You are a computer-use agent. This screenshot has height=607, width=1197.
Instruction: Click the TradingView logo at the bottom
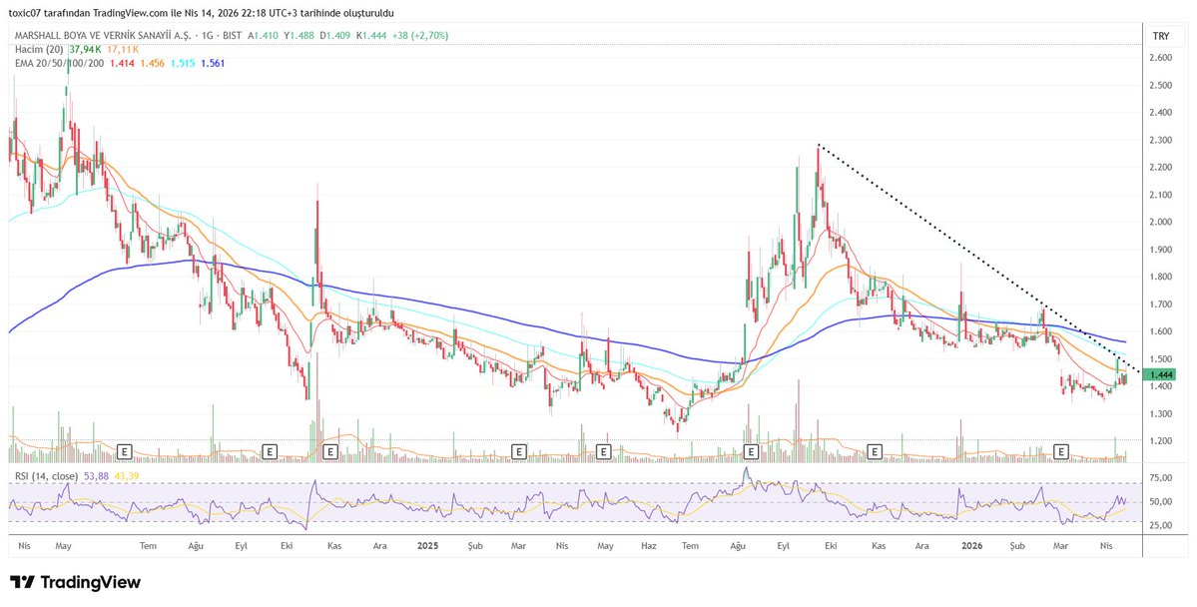(75, 583)
